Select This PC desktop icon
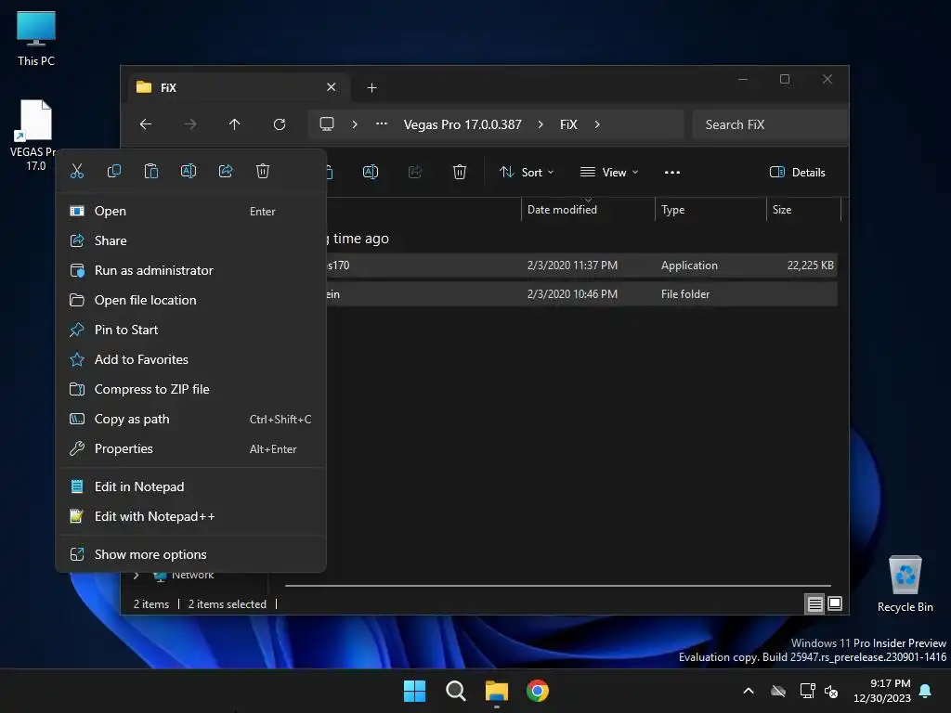 click(36, 38)
